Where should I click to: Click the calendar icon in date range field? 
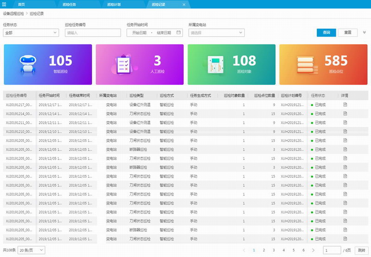tap(179, 33)
